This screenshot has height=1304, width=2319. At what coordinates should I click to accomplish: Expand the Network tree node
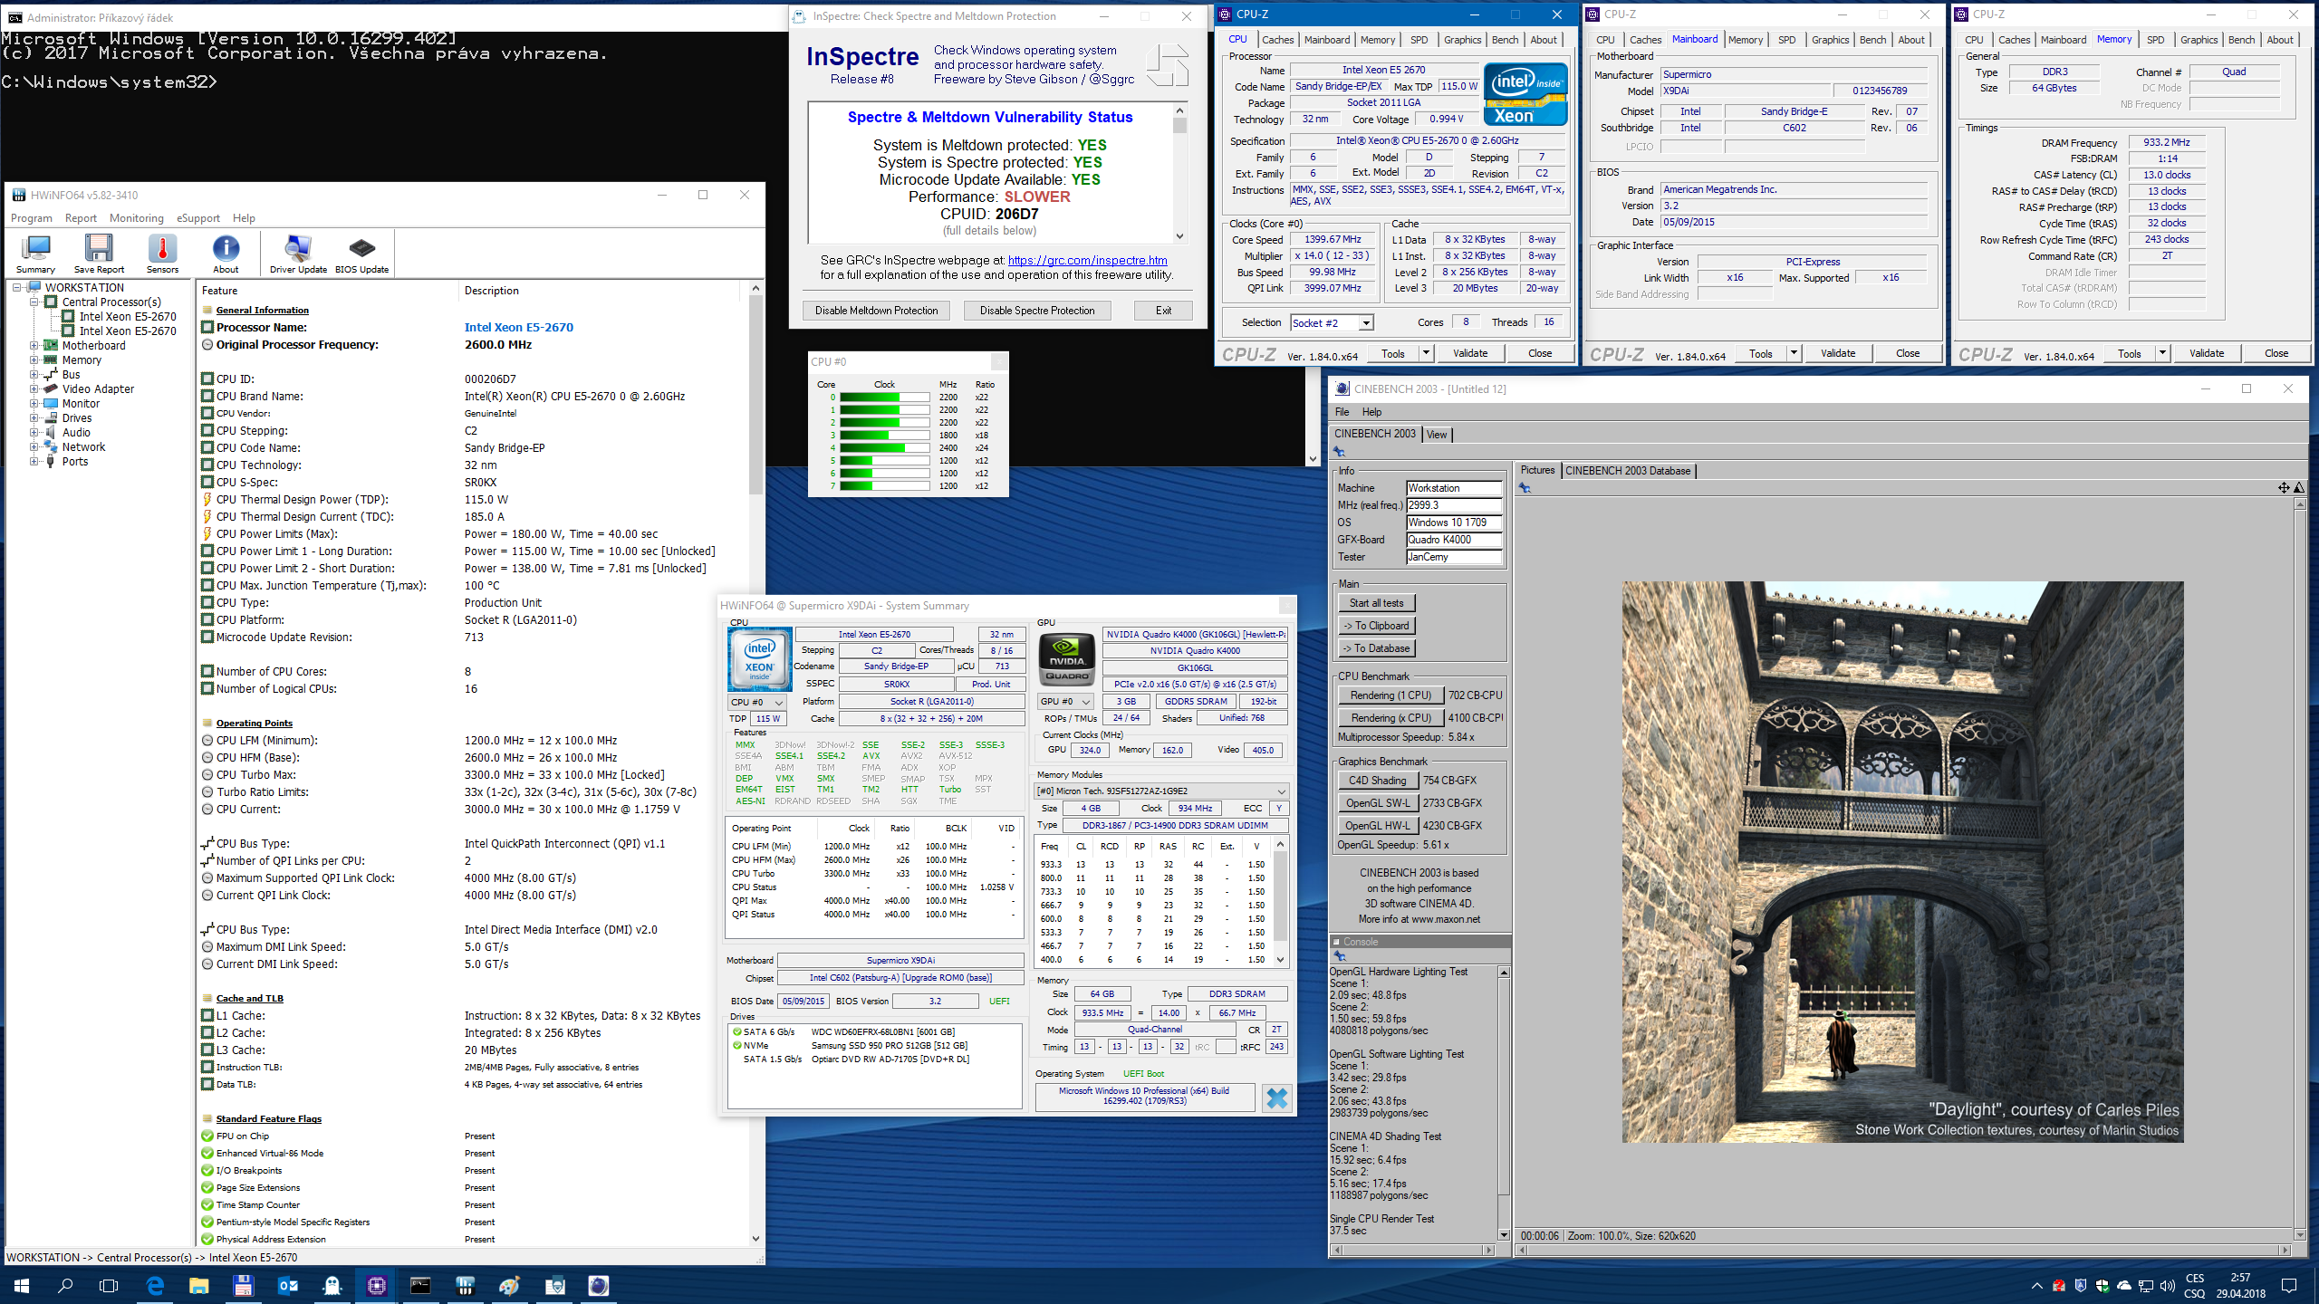tap(34, 447)
